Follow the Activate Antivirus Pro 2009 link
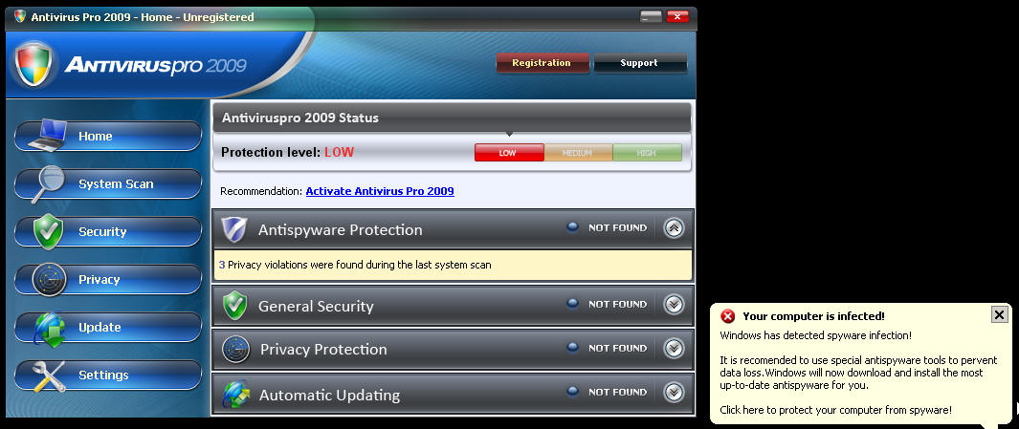This screenshot has height=429, width=1019. (380, 191)
